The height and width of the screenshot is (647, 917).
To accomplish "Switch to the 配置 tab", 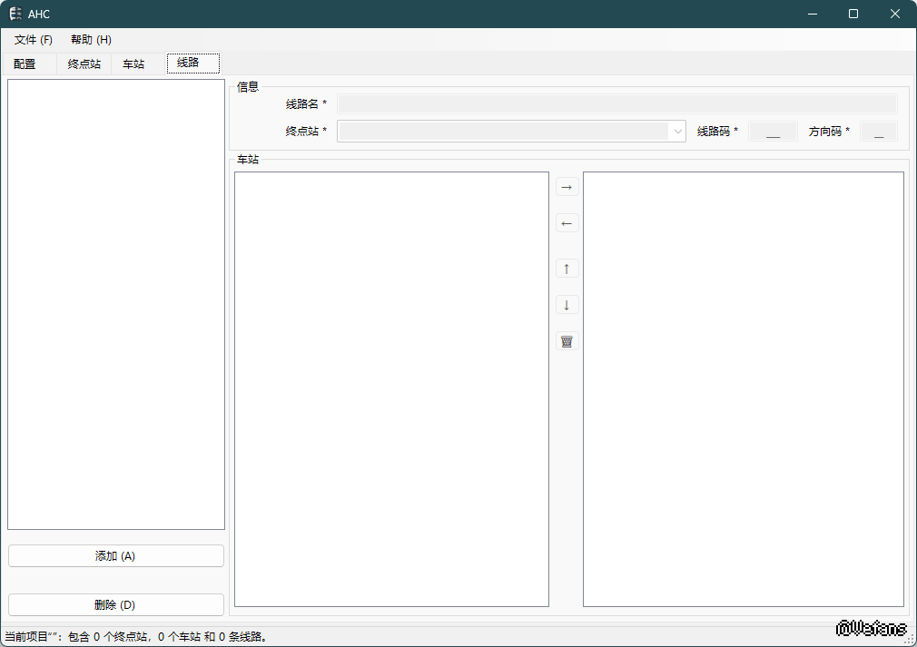I will pos(25,64).
